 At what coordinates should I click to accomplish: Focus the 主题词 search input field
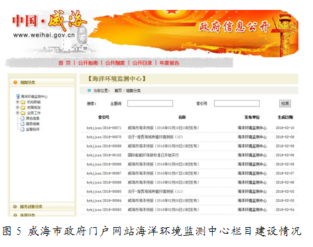(x=150, y=103)
